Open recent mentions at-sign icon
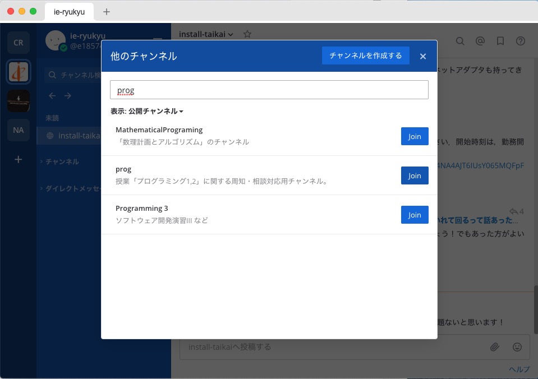 (480, 41)
